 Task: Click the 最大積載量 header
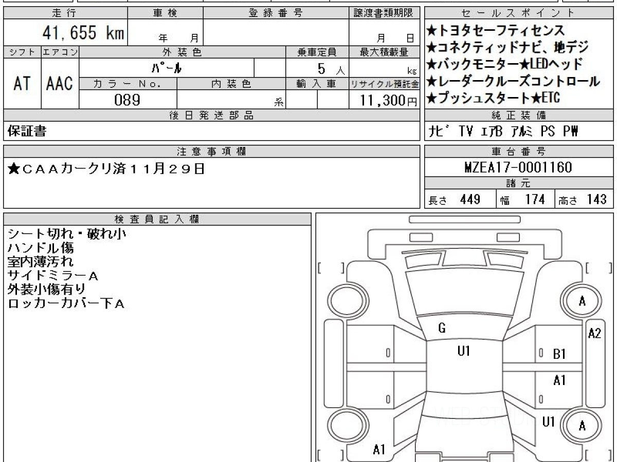click(385, 52)
